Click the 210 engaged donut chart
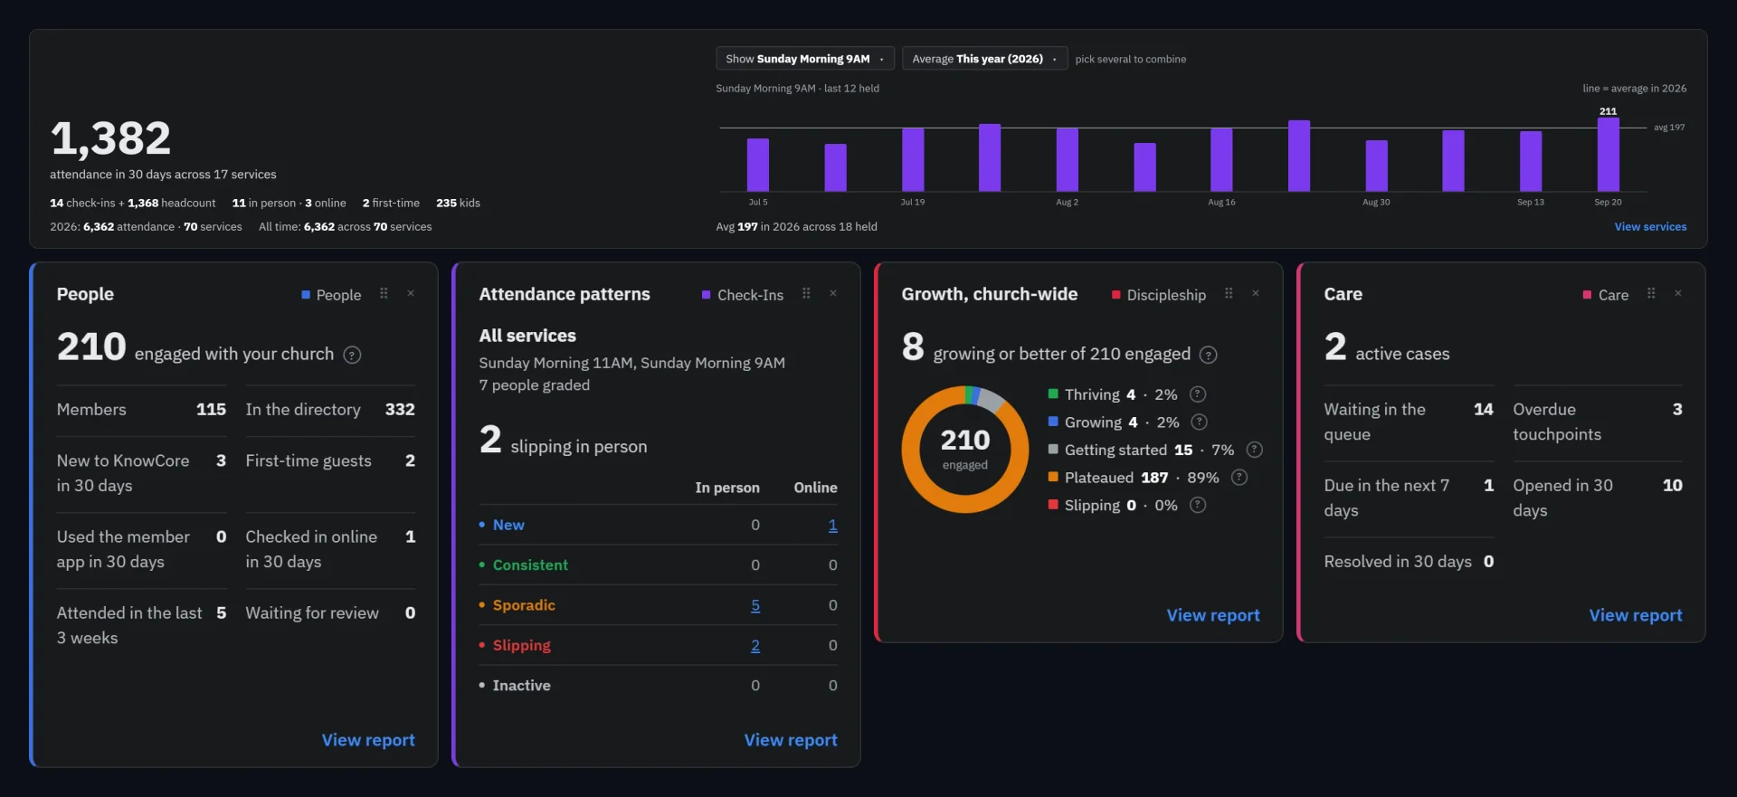 tap(965, 450)
